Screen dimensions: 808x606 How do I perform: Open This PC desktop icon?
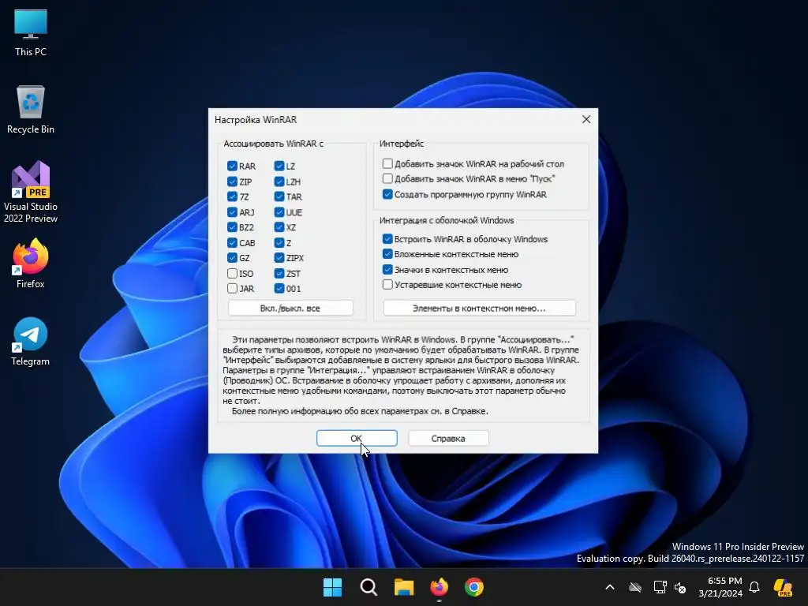[31, 32]
